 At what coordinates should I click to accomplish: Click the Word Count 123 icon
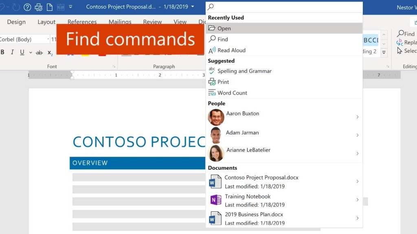(x=212, y=93)
